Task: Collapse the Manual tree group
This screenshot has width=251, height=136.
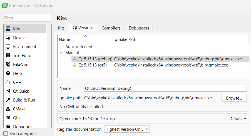Action: coord(61,53)
